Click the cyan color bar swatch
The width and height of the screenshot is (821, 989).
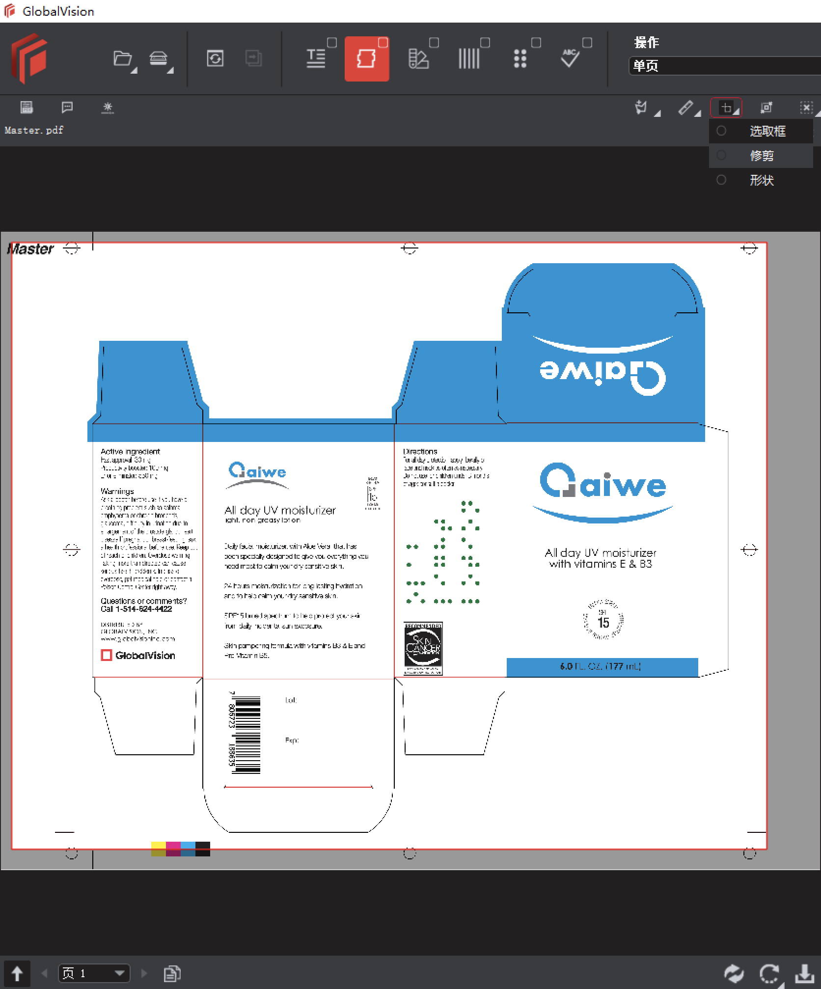point(188,849)
